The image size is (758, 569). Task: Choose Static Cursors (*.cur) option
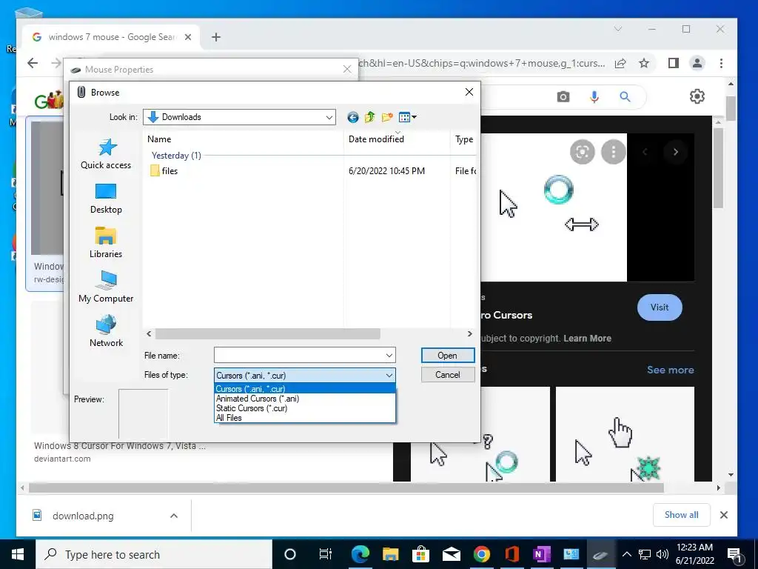click(304, 408)
